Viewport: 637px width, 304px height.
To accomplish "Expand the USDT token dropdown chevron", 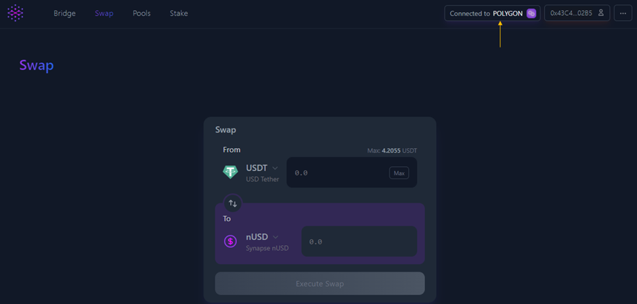I will pyautogui.click(x=276, y=168).
